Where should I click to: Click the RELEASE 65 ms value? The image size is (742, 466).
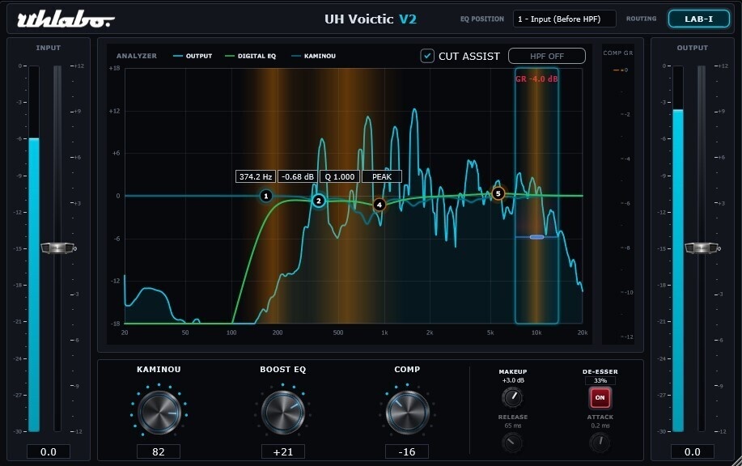pos(512,426)
